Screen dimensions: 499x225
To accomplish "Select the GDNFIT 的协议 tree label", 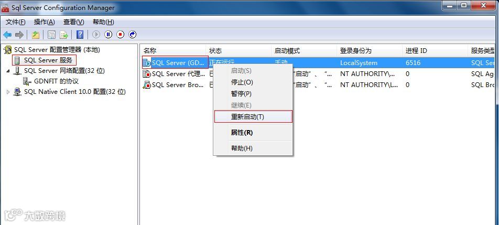I will coord(56,81).
